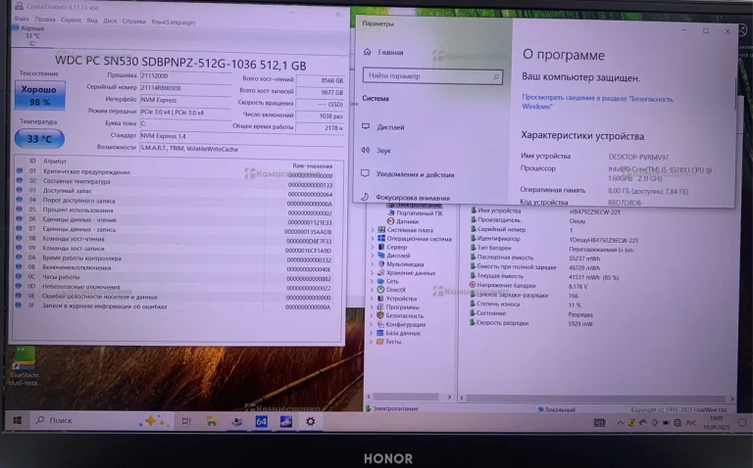
Task: Switch to AIDA64 taskbar icon
Action: (x=261, y=421)
